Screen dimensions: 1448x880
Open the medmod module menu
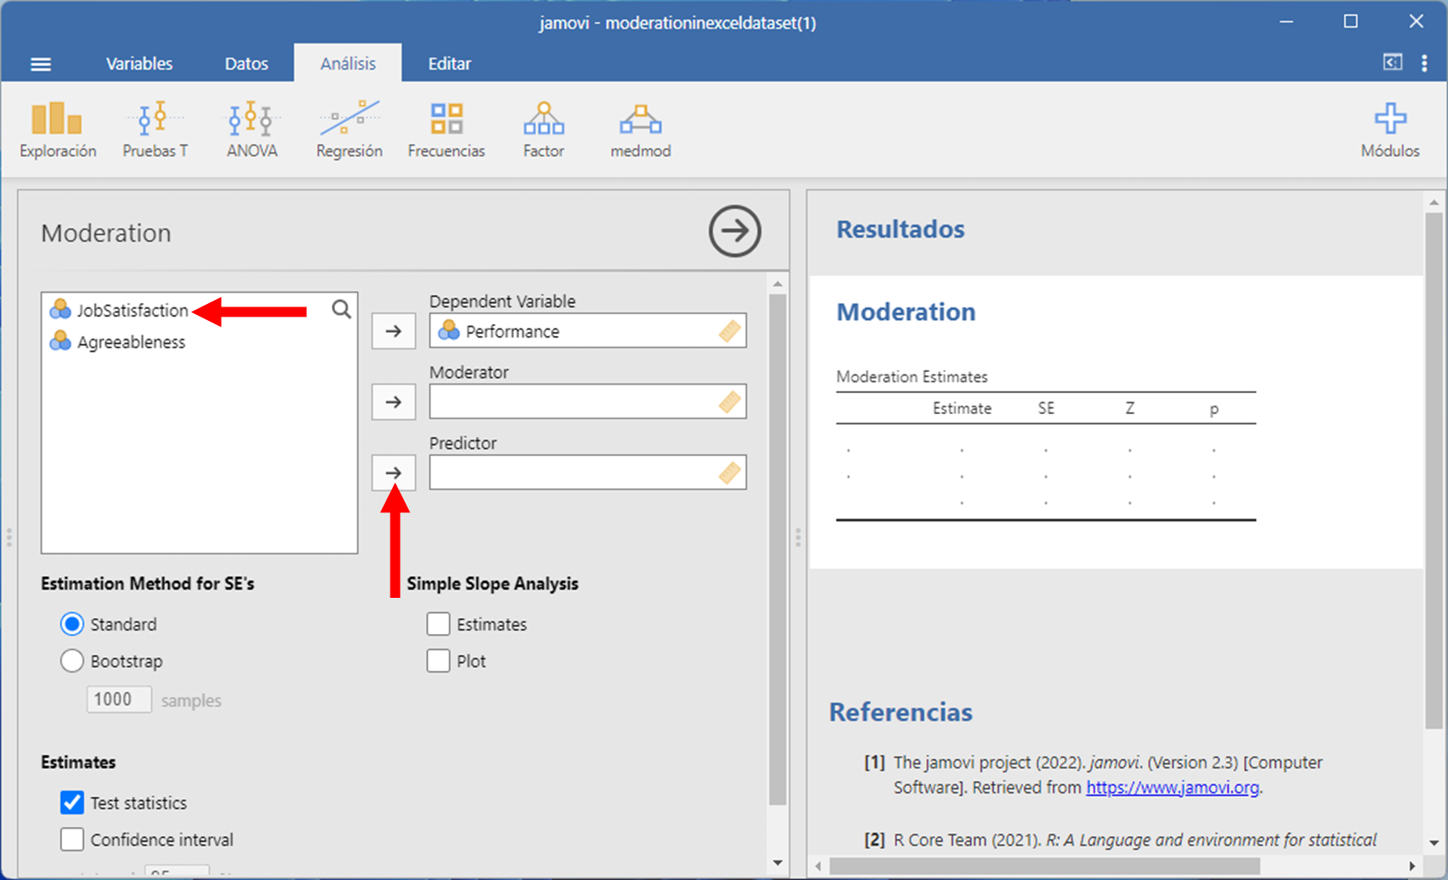coord(640,129)
